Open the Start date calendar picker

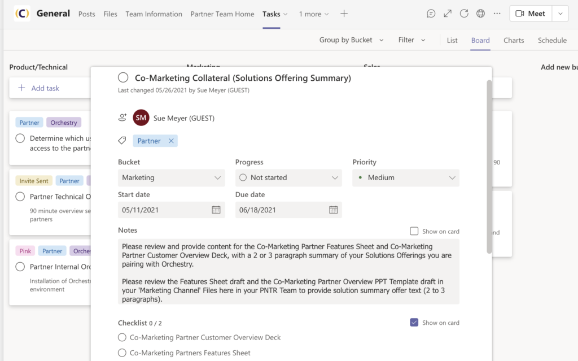pyautogui.click(x=216, y=209)
